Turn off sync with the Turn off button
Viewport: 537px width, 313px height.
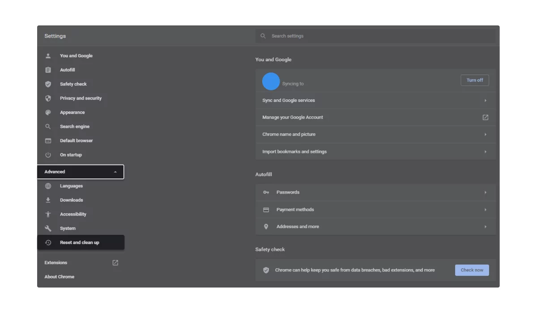click(475, 80)
